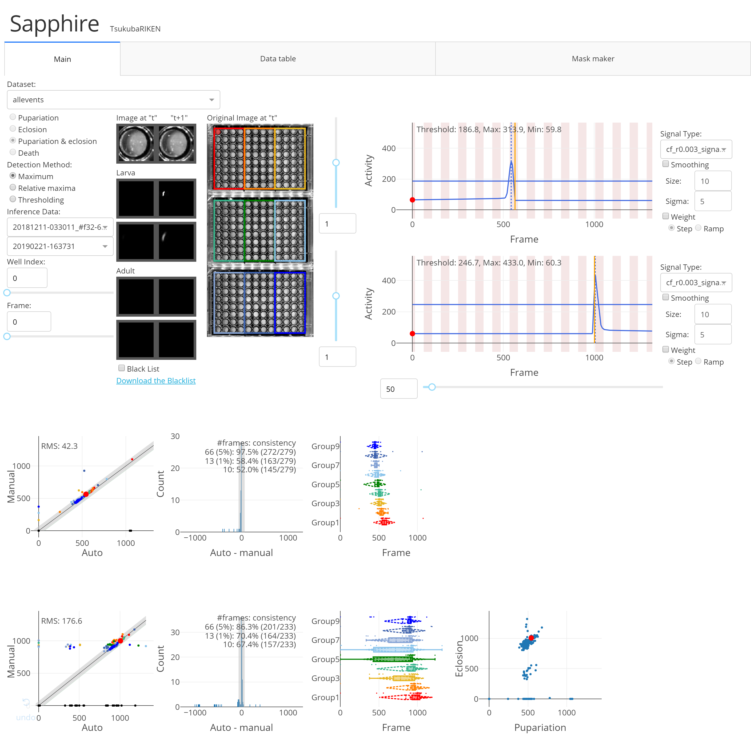The image size is (751, 741).
Task: Click the red point in the Eclosion versus Pupariation plot
Action: click(x=531, y=638)
